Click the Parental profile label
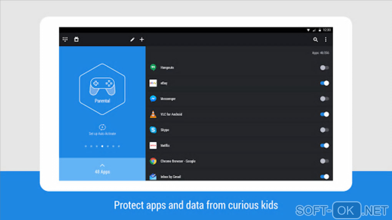 (102, 101)
